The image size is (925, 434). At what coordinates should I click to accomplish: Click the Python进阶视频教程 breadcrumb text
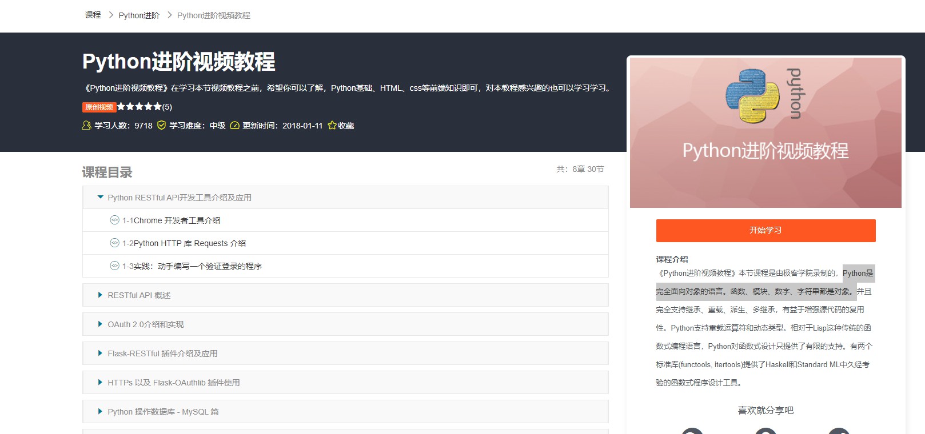pyautogui.click(x=214, y=15)
